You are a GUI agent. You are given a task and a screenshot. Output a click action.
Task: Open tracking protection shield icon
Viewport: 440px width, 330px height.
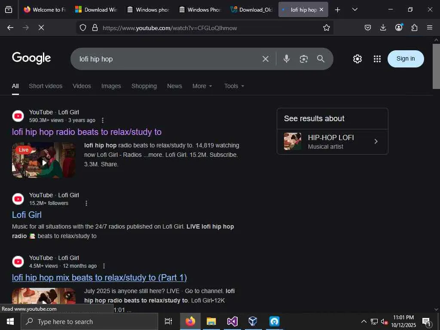[83, 27]
